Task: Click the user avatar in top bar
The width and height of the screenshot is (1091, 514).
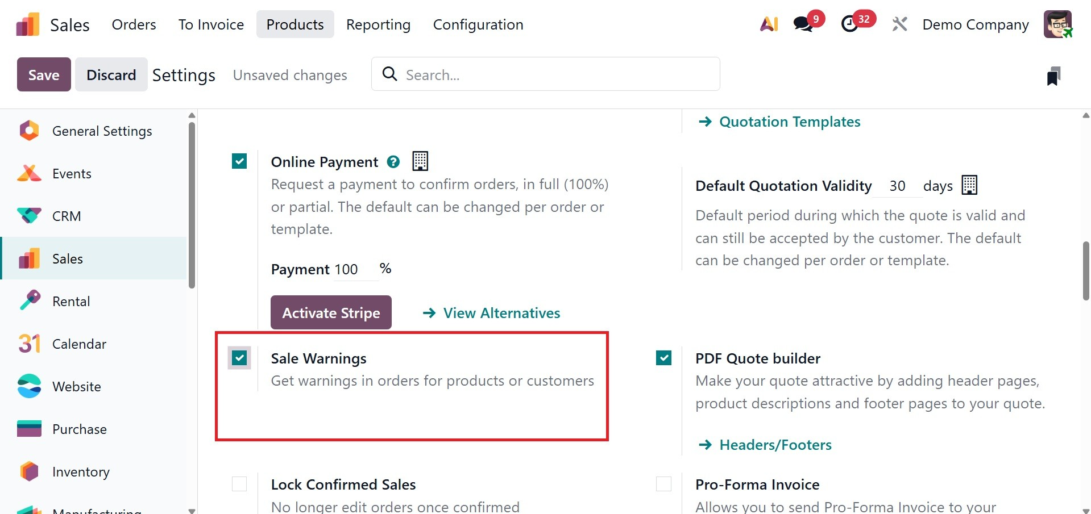Action: [x=1057, y=24]
